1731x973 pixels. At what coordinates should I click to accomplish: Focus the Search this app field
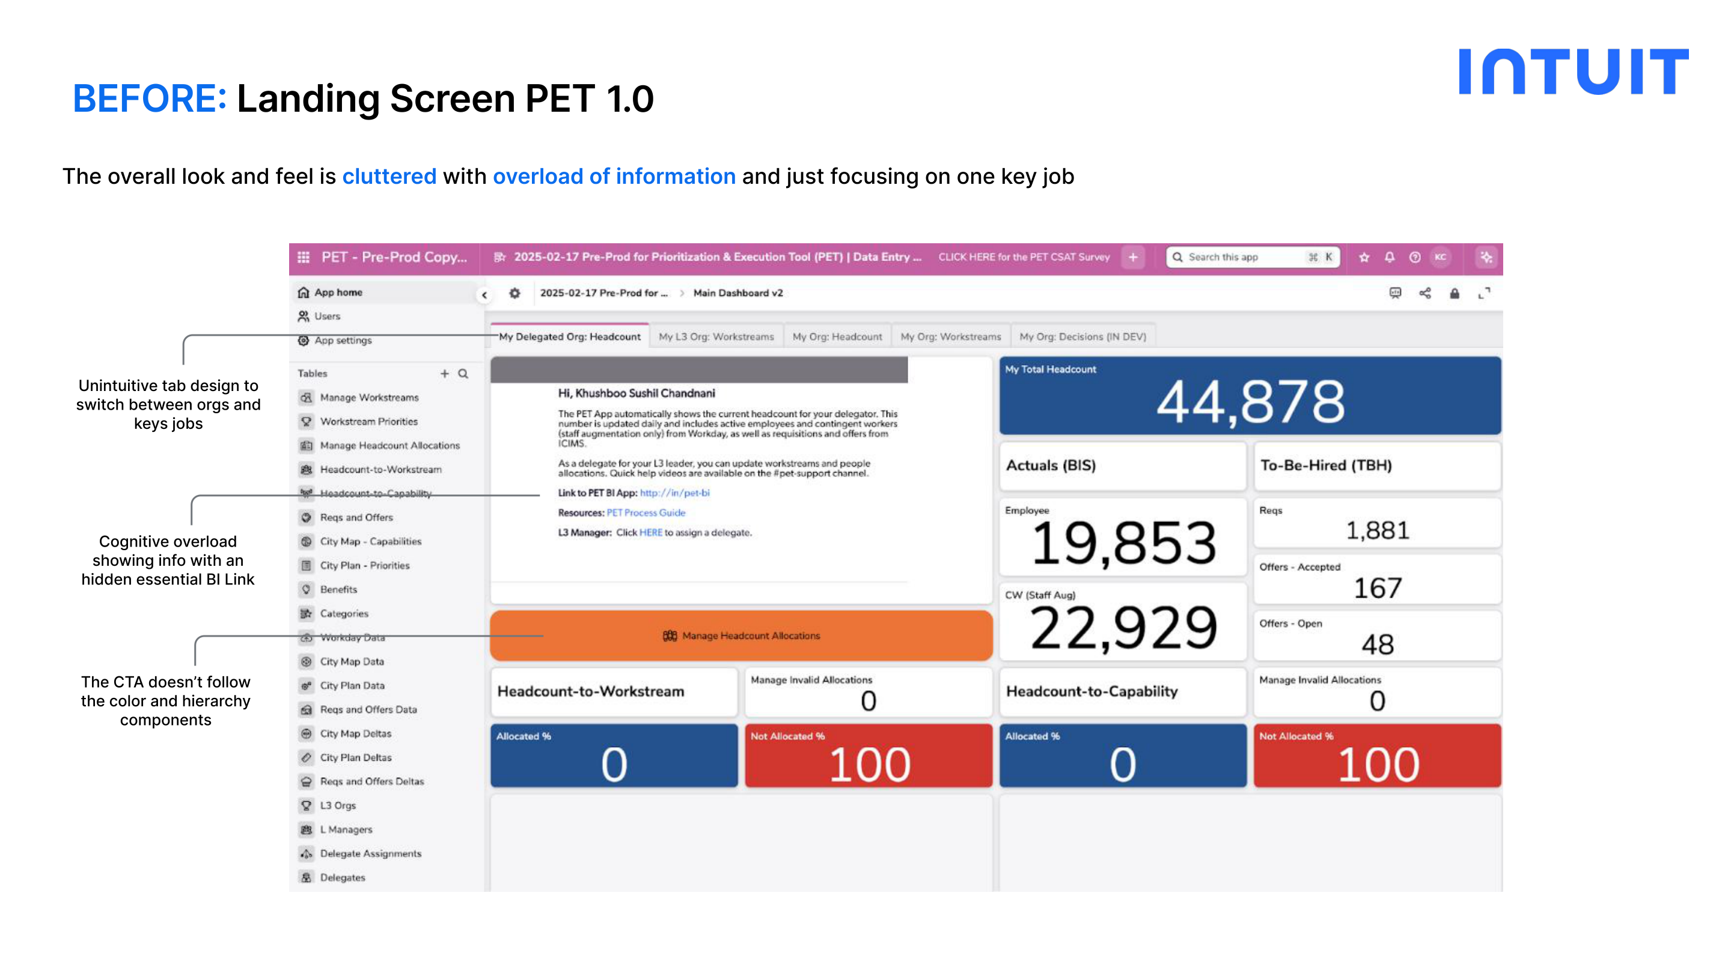click(1253, 257)
